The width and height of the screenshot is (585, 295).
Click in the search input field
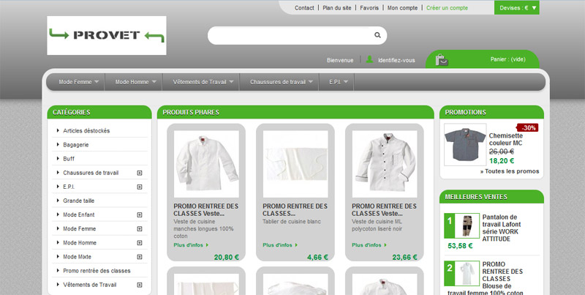pyautogui.click(x=291, y=35)
